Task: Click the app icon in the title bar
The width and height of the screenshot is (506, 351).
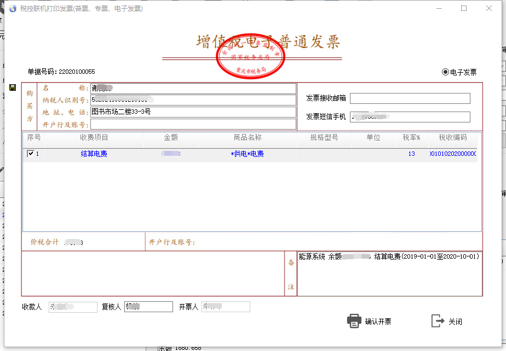Action: click(x=13, y=8)
